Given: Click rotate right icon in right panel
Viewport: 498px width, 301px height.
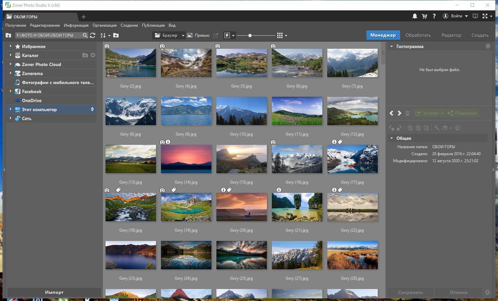Looking at the screenshot, I should click(x=399, y=128).
